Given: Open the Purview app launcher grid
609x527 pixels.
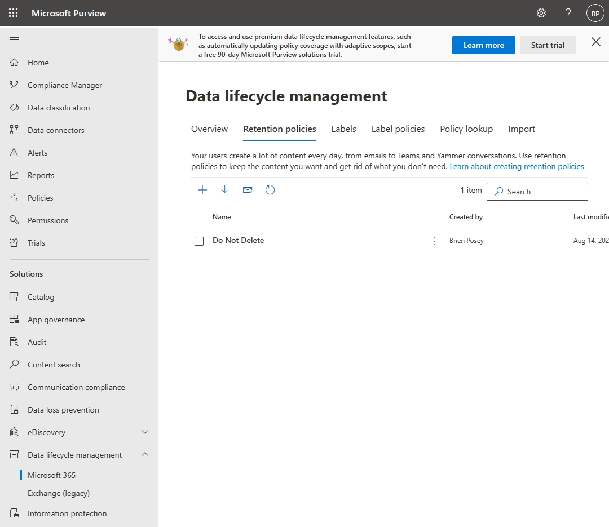Looking at the screenshot, I should tap(12, 12).
